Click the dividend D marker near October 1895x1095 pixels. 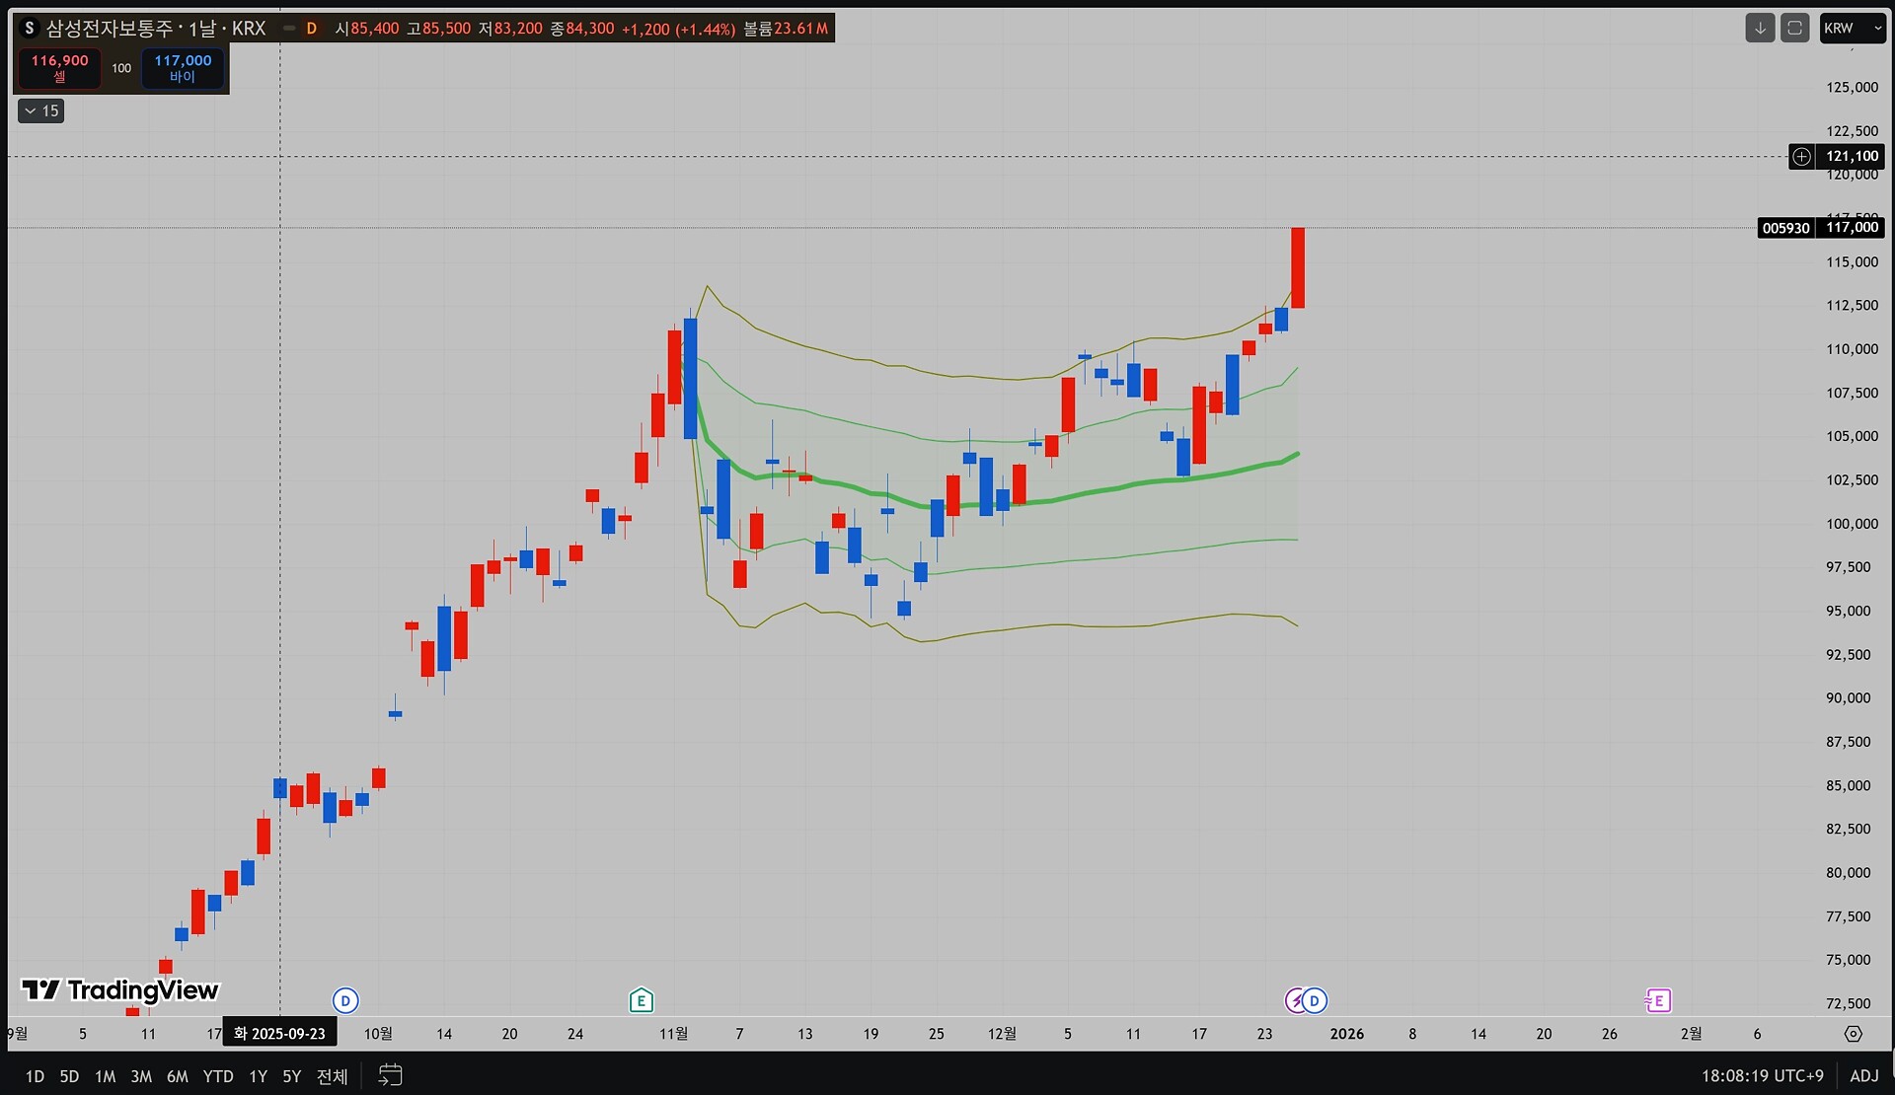pos(345,1001)
